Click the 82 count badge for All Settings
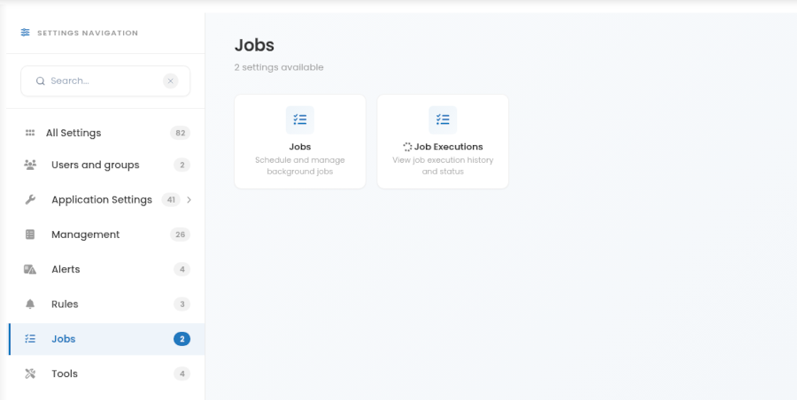The height and width of the screenshot is (400, 797). point(180,133)
